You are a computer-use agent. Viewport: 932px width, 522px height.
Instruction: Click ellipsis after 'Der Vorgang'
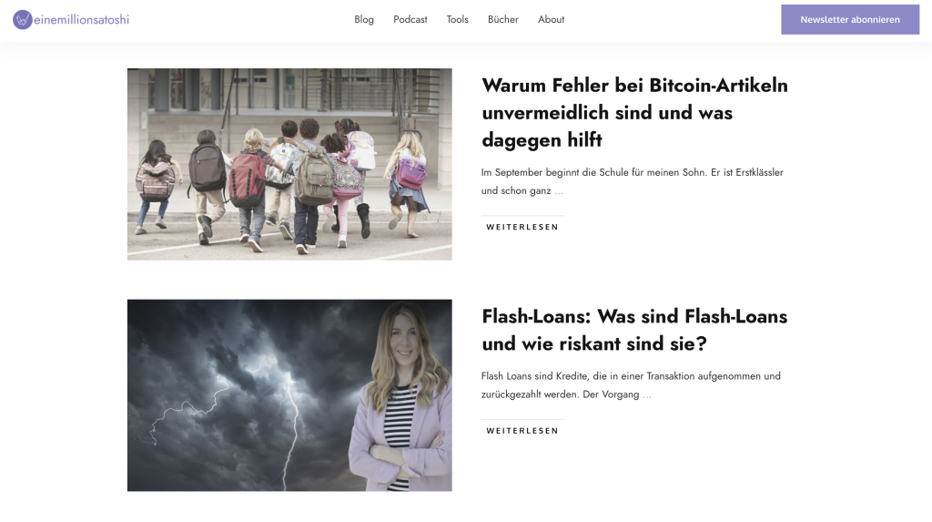tap(647, 394)
